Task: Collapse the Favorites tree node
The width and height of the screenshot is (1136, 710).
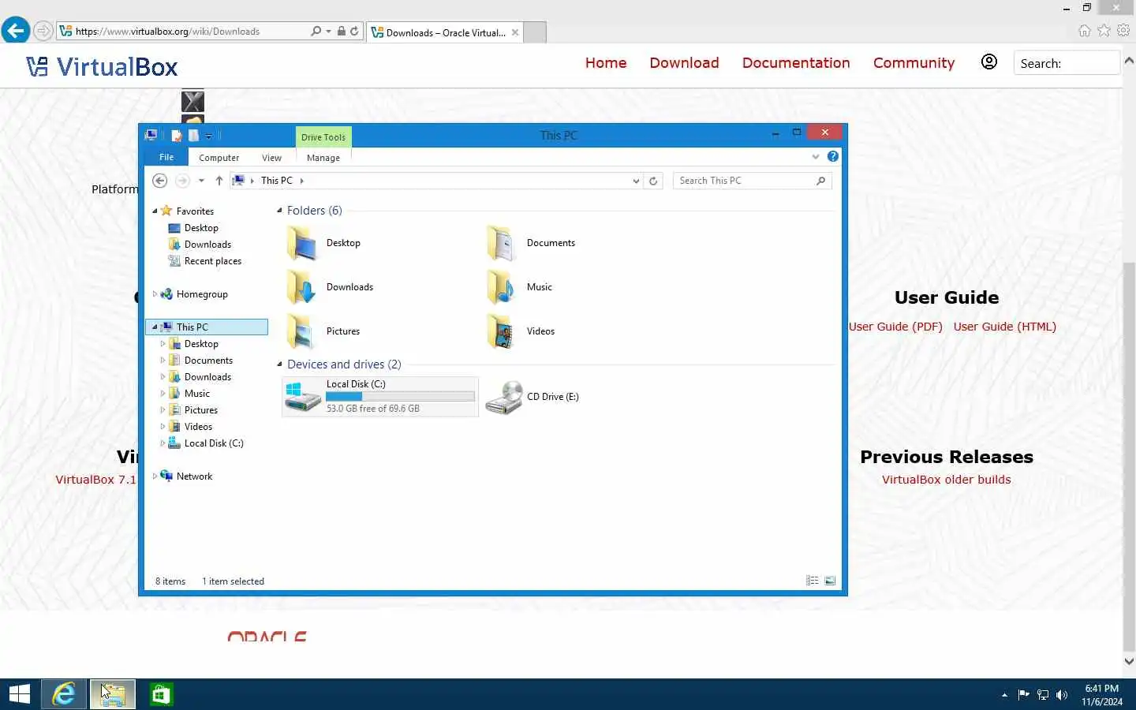Action: tap(155, 211)
